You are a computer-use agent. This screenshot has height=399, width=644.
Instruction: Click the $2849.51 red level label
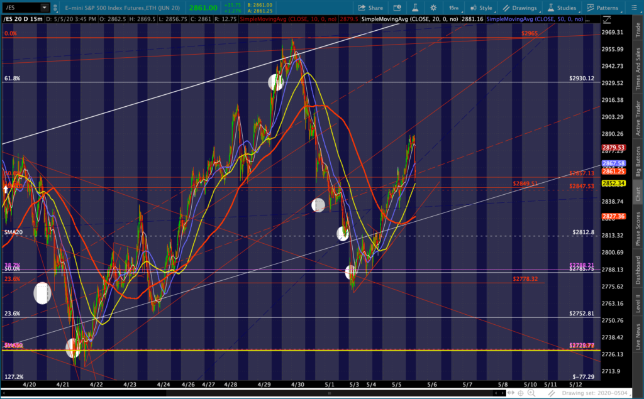click(525, 183)
